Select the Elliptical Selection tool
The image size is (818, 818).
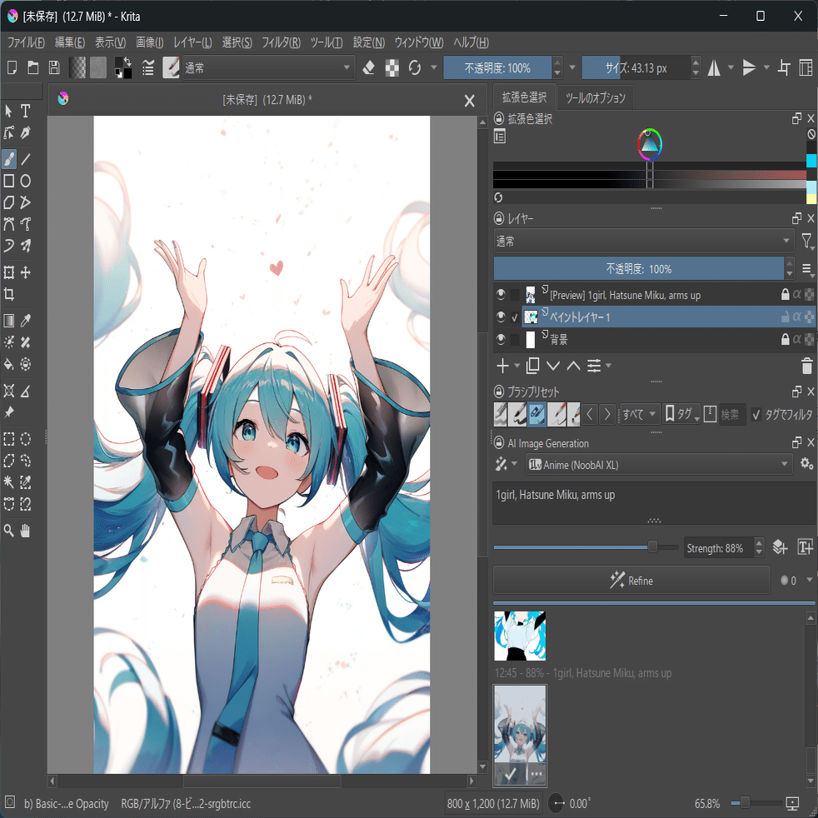point(26,439)
